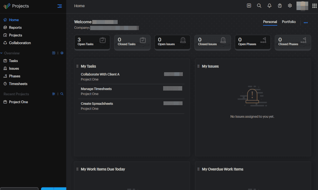The image size is (318, 190).
Task: Open the Closed Phases card
Action: pos(293,42)
